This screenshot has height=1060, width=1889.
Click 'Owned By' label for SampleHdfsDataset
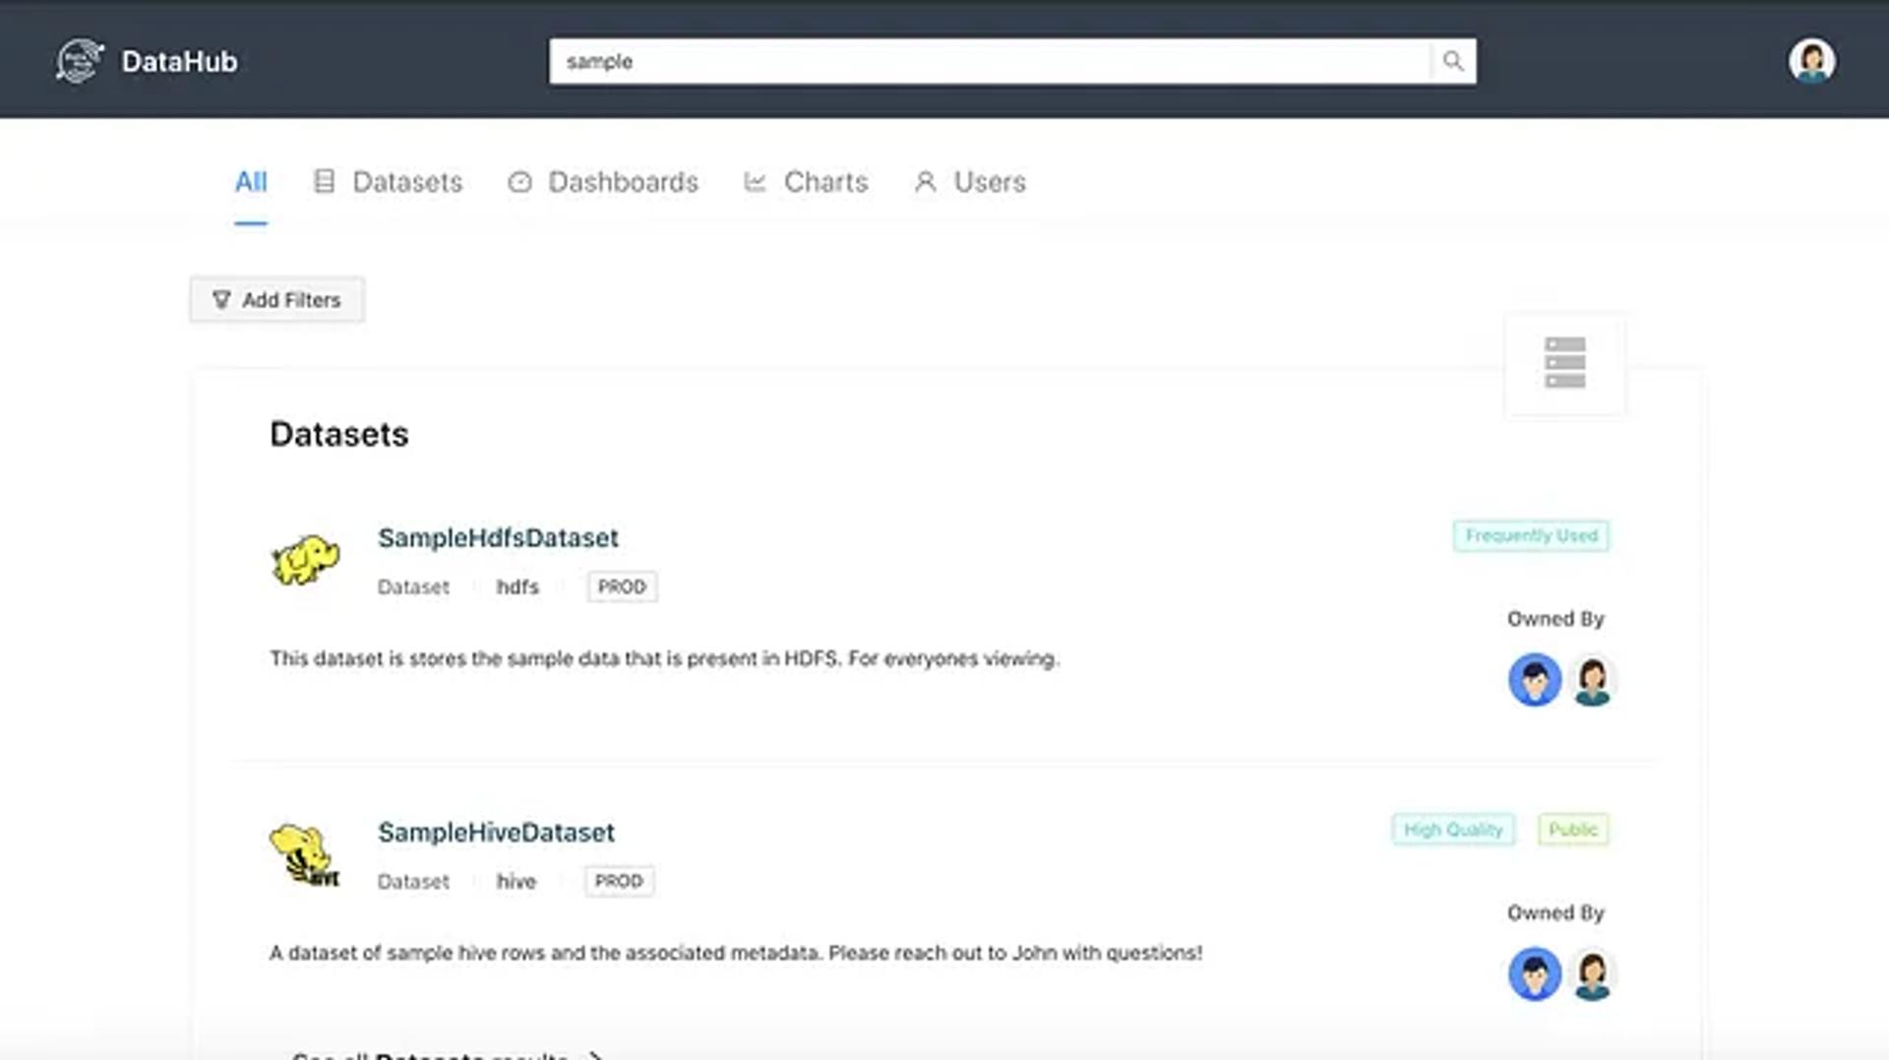tap(1555, 619)
